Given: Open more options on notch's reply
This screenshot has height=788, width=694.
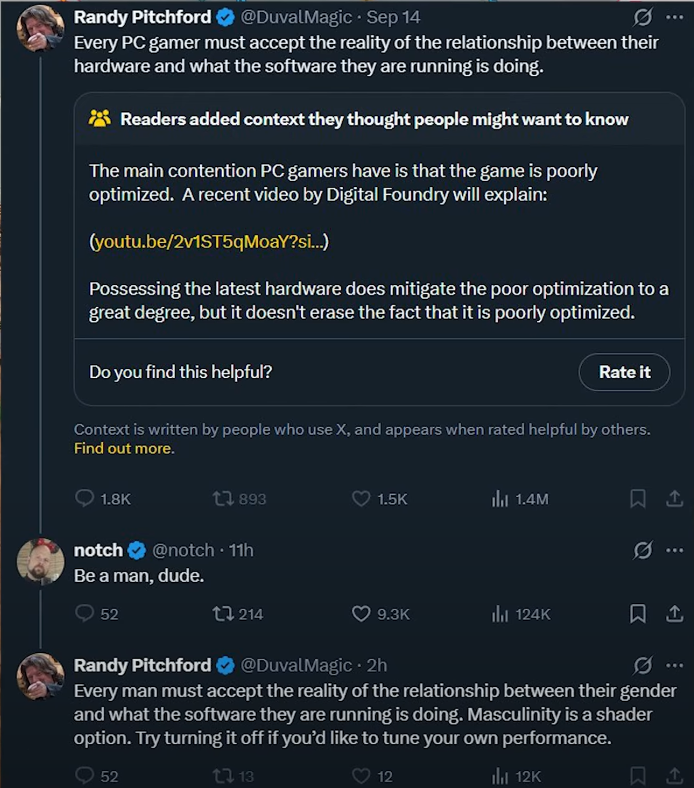Looking at the screenshot, I should [x=674, y=550].
